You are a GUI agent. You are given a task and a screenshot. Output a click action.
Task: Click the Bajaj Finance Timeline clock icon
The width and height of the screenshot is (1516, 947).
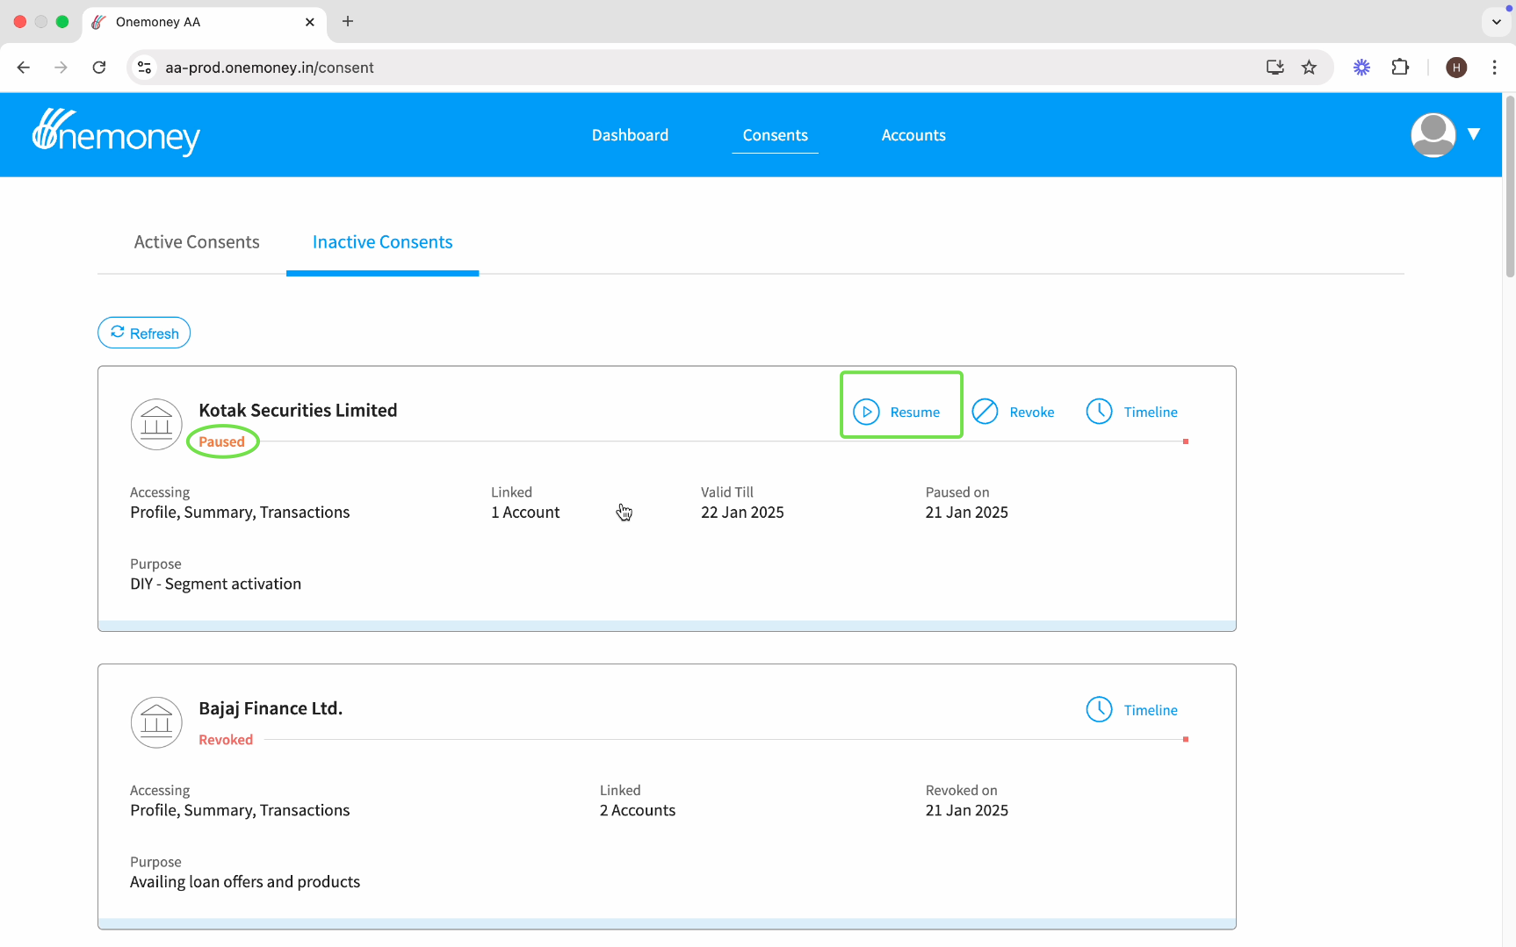tap(1099, 709)
